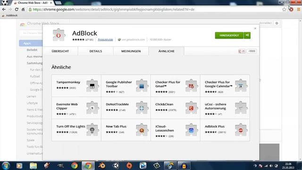This screenshot has height=170, width=302.
Task: Open the Checker Plus for Gmail icon
Action: [192, 85]
